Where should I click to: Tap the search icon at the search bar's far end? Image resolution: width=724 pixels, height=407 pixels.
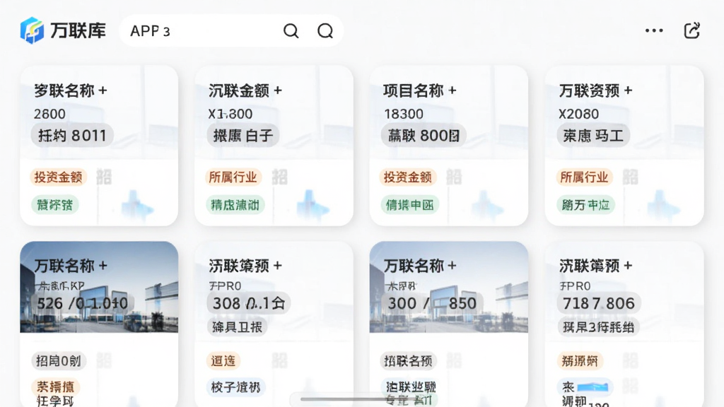(325, 31)
